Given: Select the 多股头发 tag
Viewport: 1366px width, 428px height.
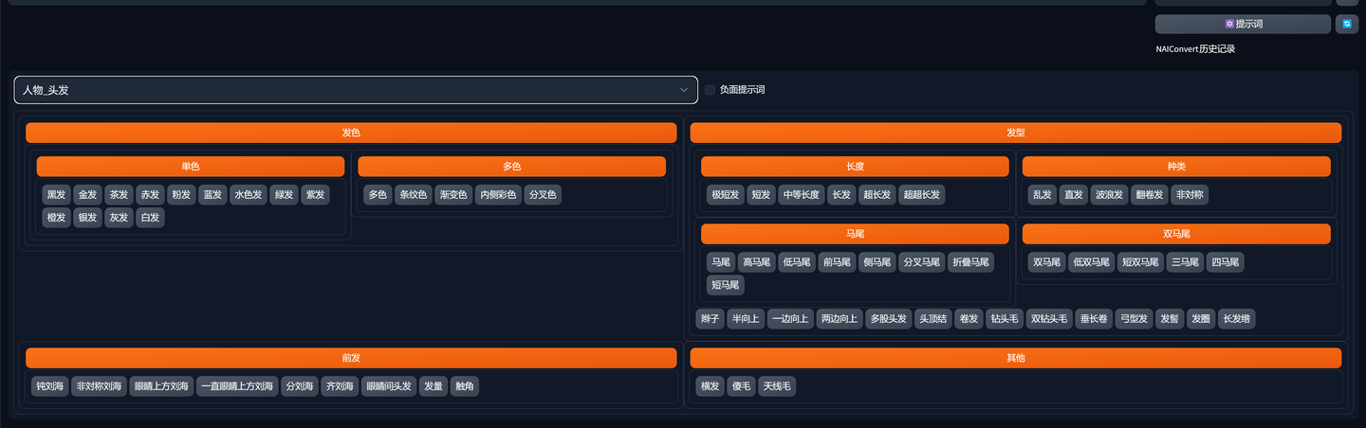Looking at the screenshot, I should (889, 319).
